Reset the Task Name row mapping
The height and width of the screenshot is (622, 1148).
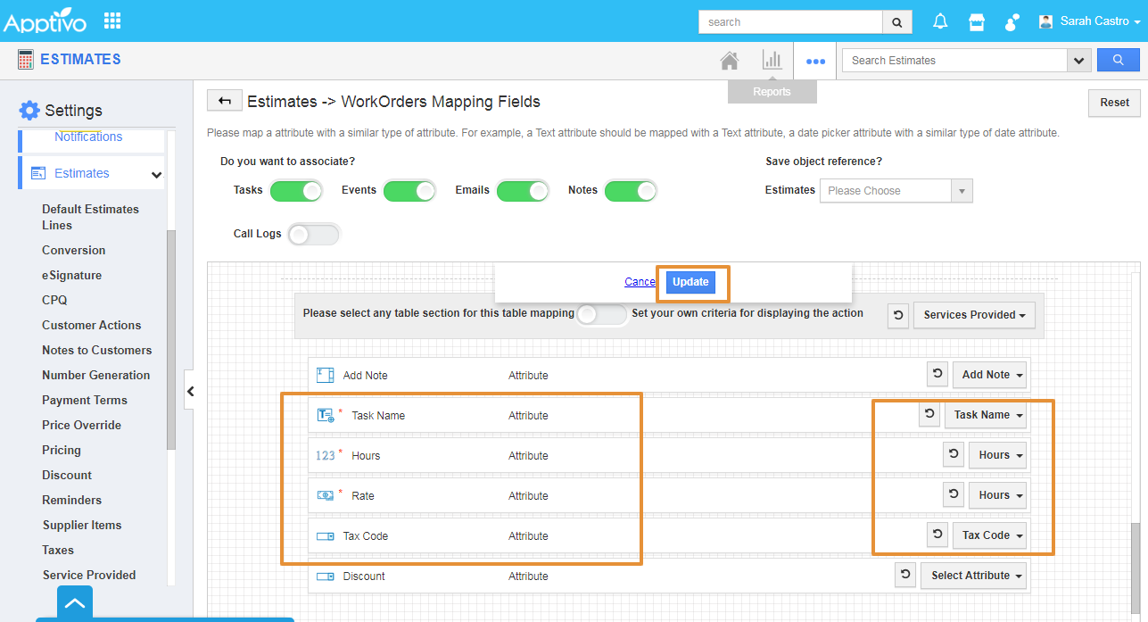pyautogui.click(x=929, y=414)
